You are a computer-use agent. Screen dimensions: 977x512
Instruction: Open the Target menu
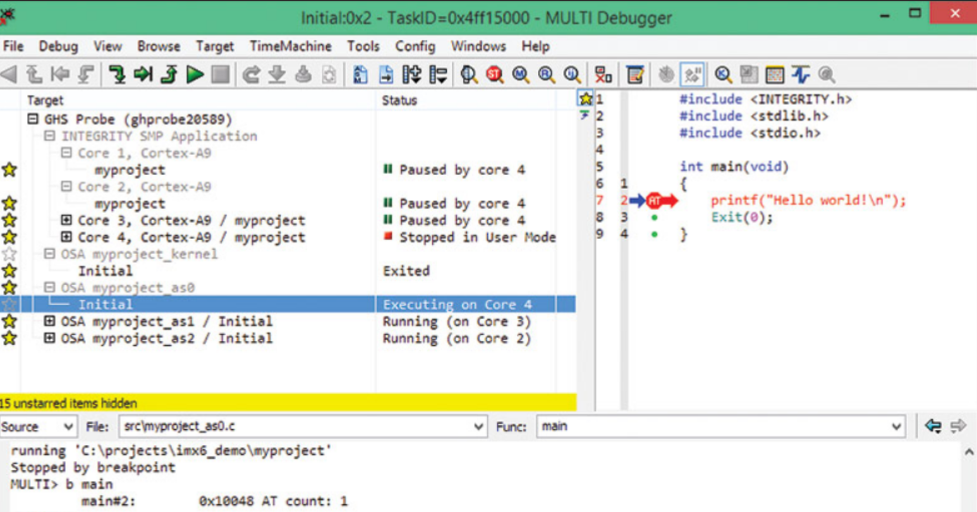click(x=215, y=46)
